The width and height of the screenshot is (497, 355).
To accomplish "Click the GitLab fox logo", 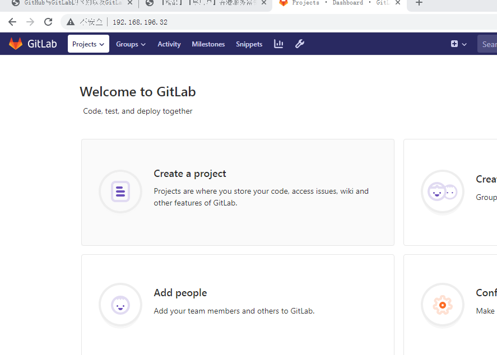I will point(16,44).
